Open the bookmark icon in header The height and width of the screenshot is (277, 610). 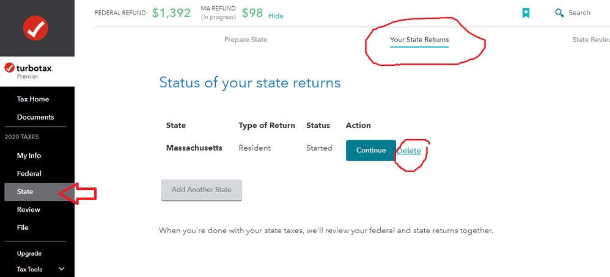coord(526,13)
